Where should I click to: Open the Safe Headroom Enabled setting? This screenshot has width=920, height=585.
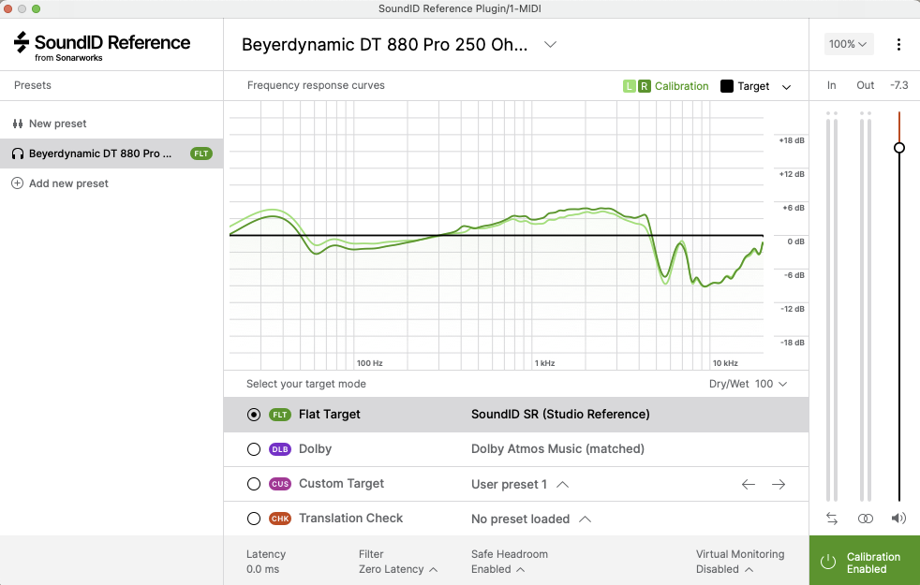pos(497,569)
